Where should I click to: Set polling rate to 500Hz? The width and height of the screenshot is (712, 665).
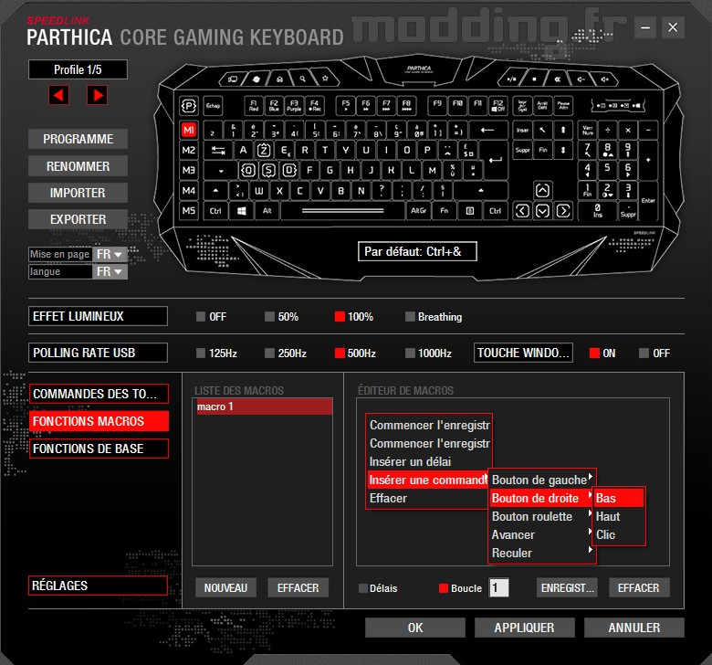click(x=355, y=354)
